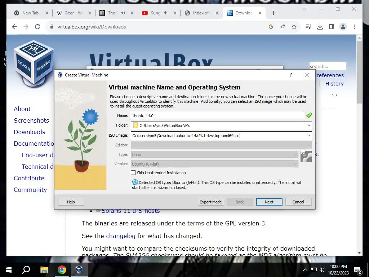
Task: Open the media controls icon in Chrome toolbar
Action: 308,27
